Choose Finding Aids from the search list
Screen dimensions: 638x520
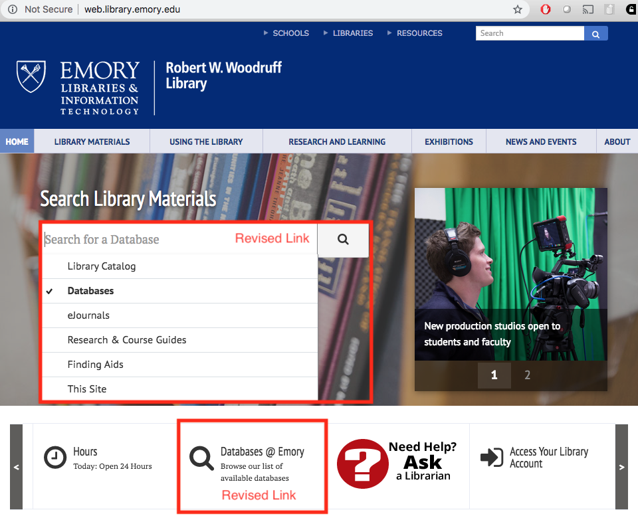tap(180, 365)
